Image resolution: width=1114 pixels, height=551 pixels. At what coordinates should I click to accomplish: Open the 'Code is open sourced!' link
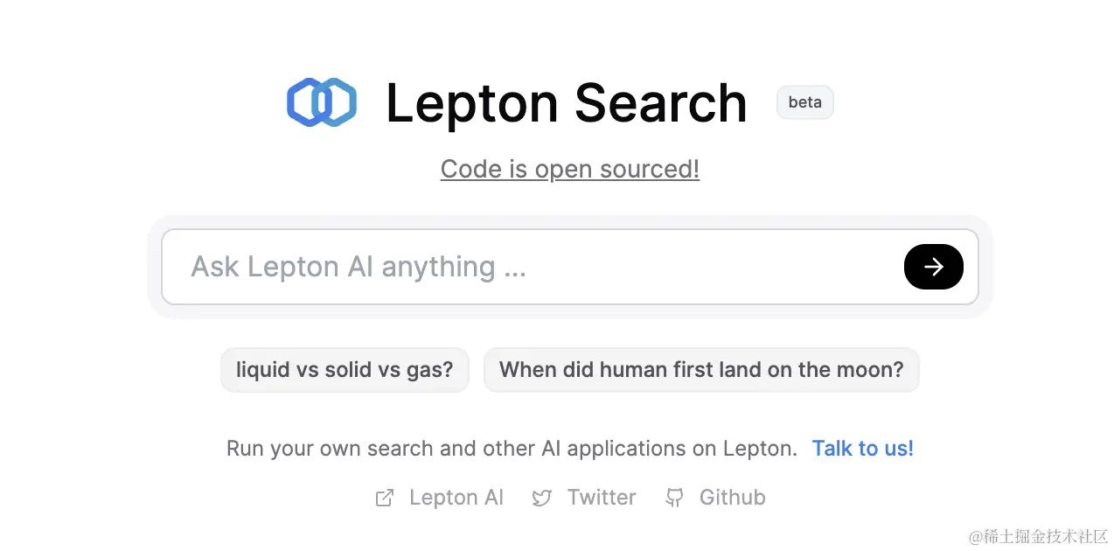570,169
